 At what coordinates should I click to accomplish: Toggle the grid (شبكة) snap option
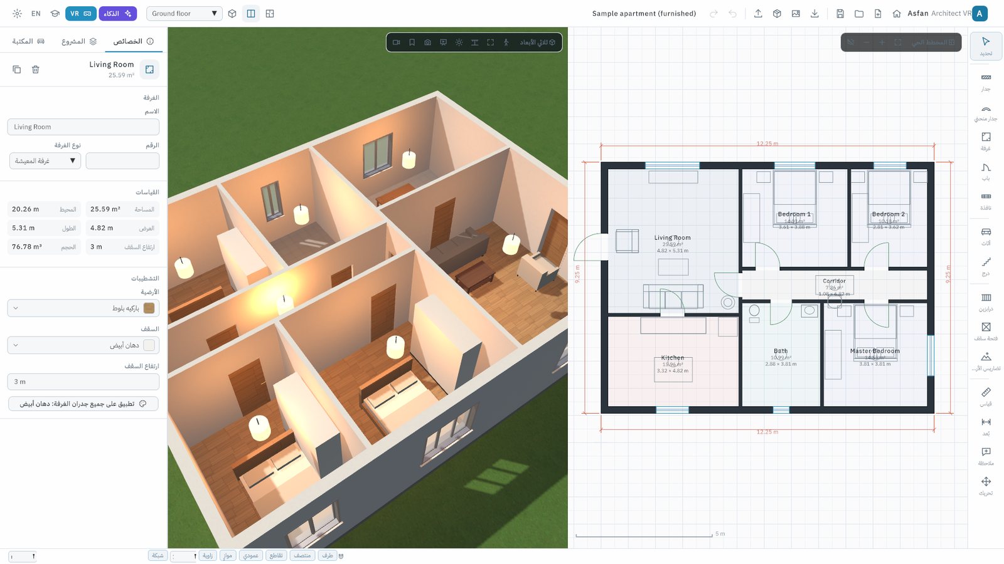pyautogui.click(x=158, y=555)
